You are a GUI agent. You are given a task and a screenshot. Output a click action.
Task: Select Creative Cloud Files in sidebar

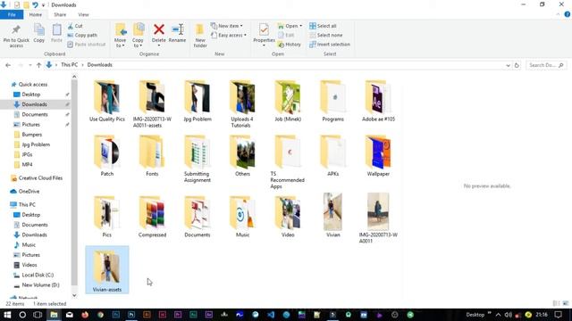[x=40, y=178]
